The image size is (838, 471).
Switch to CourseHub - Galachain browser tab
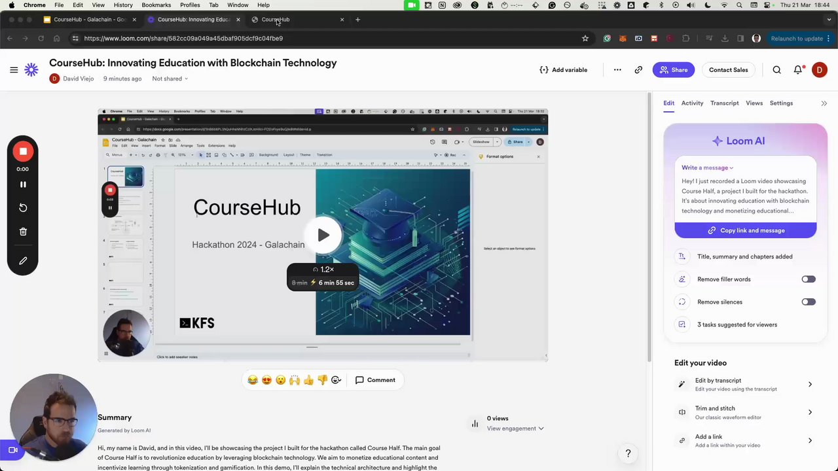pos(90,20)
